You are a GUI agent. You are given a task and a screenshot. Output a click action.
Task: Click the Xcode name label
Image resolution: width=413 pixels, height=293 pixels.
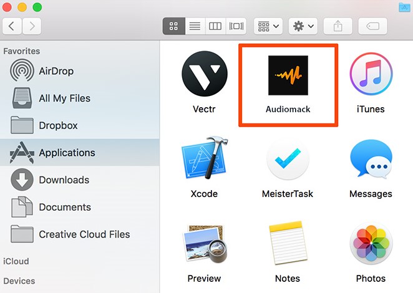(204, 194)
